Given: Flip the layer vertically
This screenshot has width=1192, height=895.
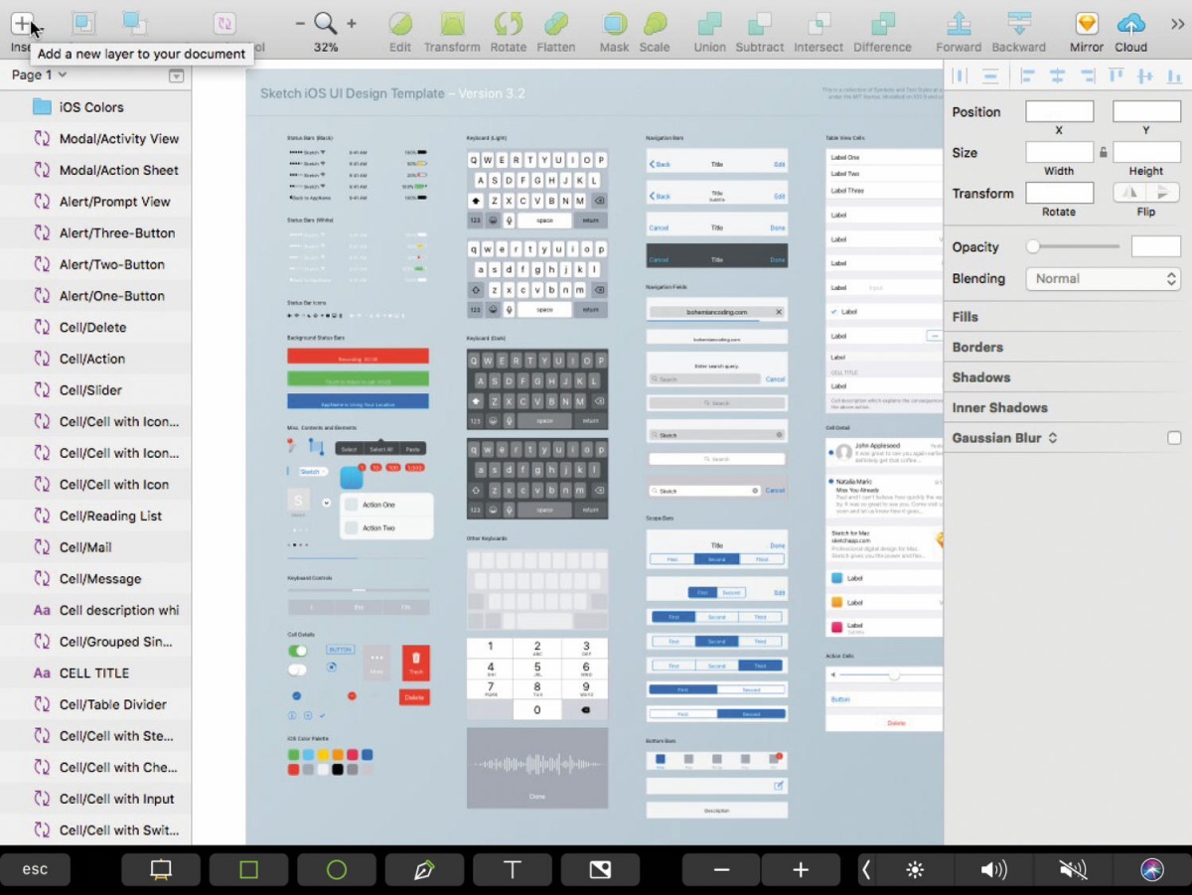Looking at the screenshot, I should pyautogui.click(x=1163, y=193).
